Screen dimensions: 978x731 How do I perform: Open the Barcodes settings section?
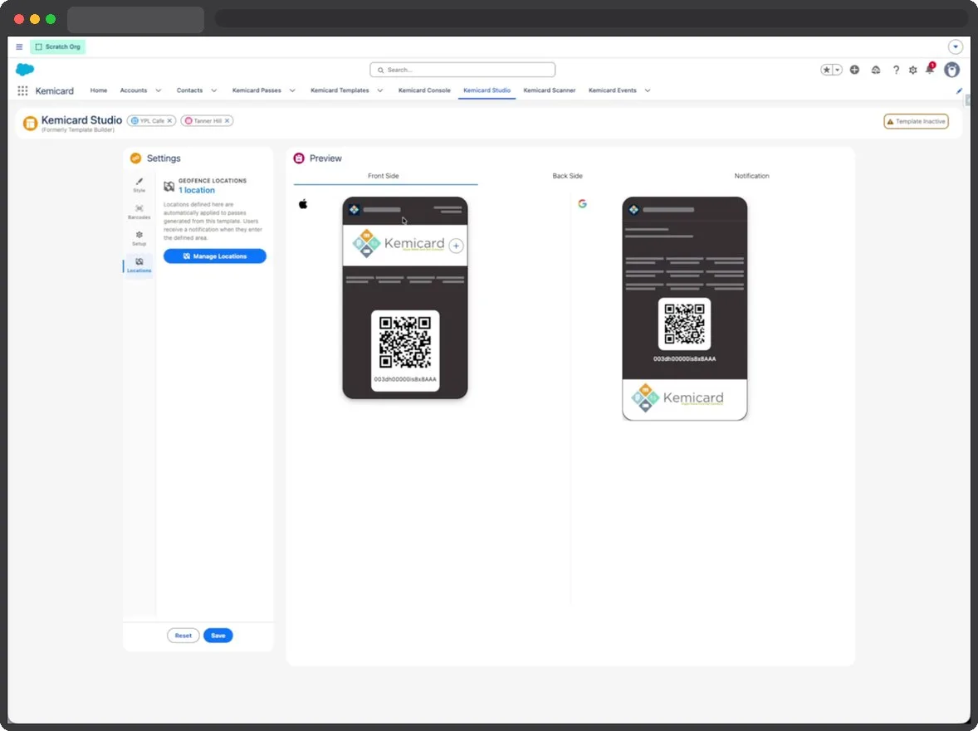(139, 212)
